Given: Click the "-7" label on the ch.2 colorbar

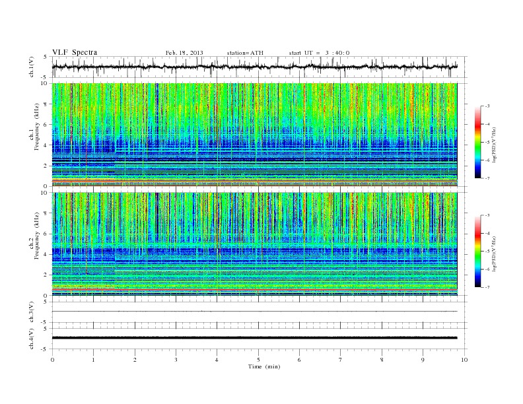Looking at the screenshot, I should 487,287.
